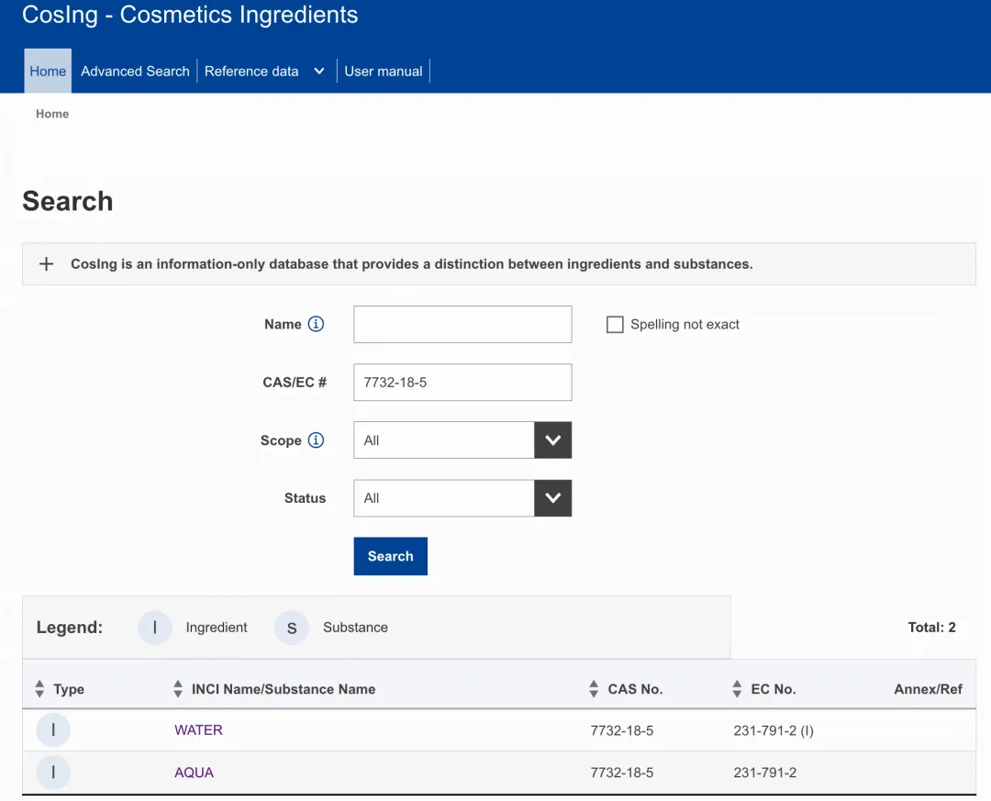991x801 pixels.
Task: Click the Substance 'S' legend badge
Action: click(x=292, y=628)
